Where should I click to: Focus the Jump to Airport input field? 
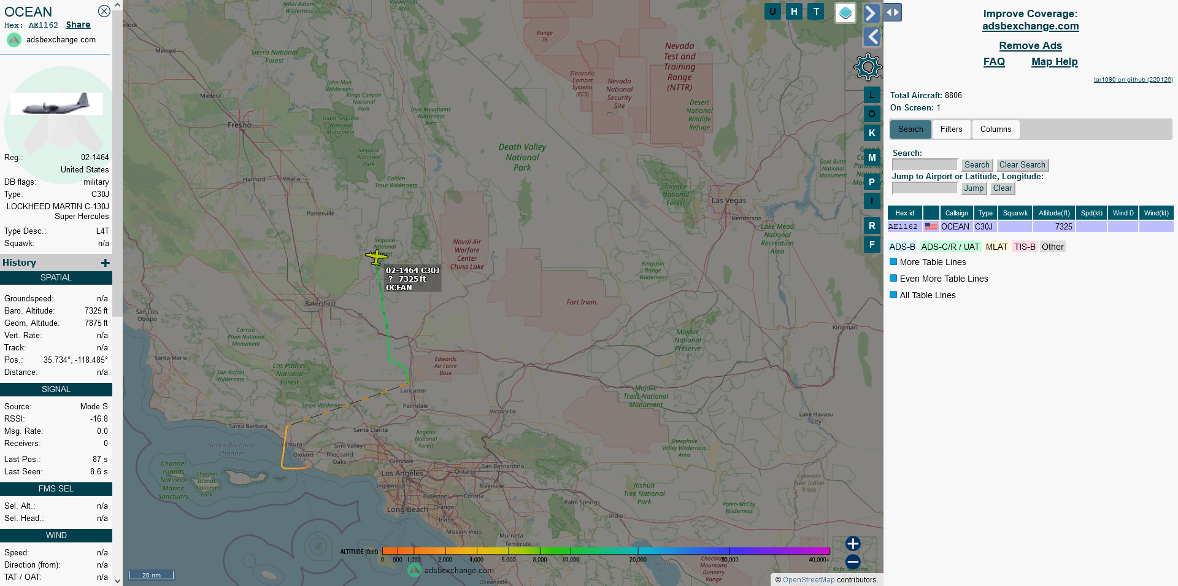(x=925, y=188)
